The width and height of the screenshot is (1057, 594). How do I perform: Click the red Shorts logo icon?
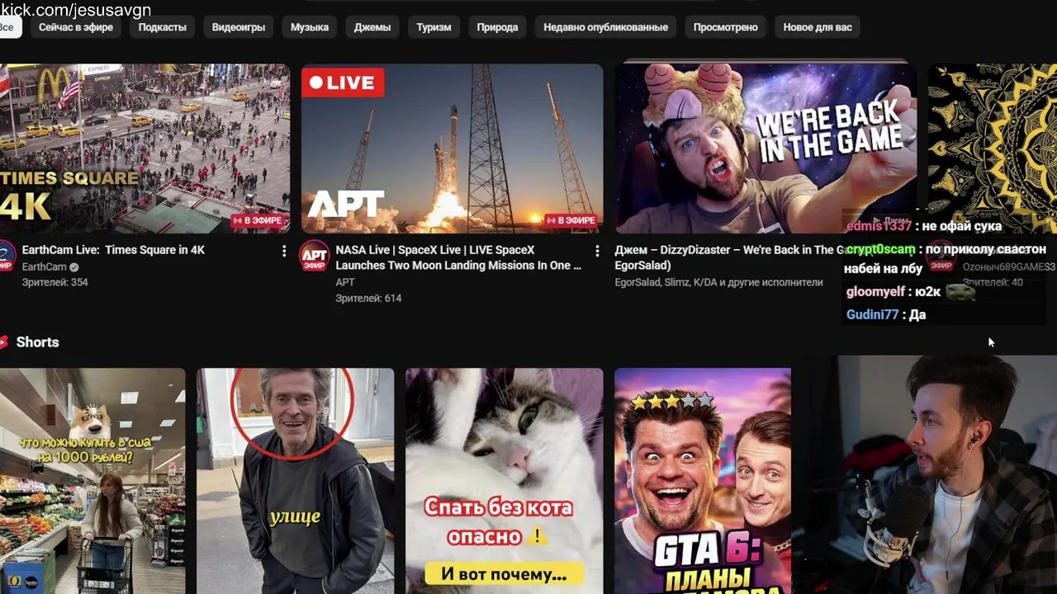tap(3, 342)
